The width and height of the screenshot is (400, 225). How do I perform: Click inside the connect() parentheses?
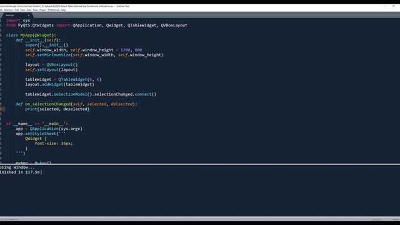pos(154,94)
